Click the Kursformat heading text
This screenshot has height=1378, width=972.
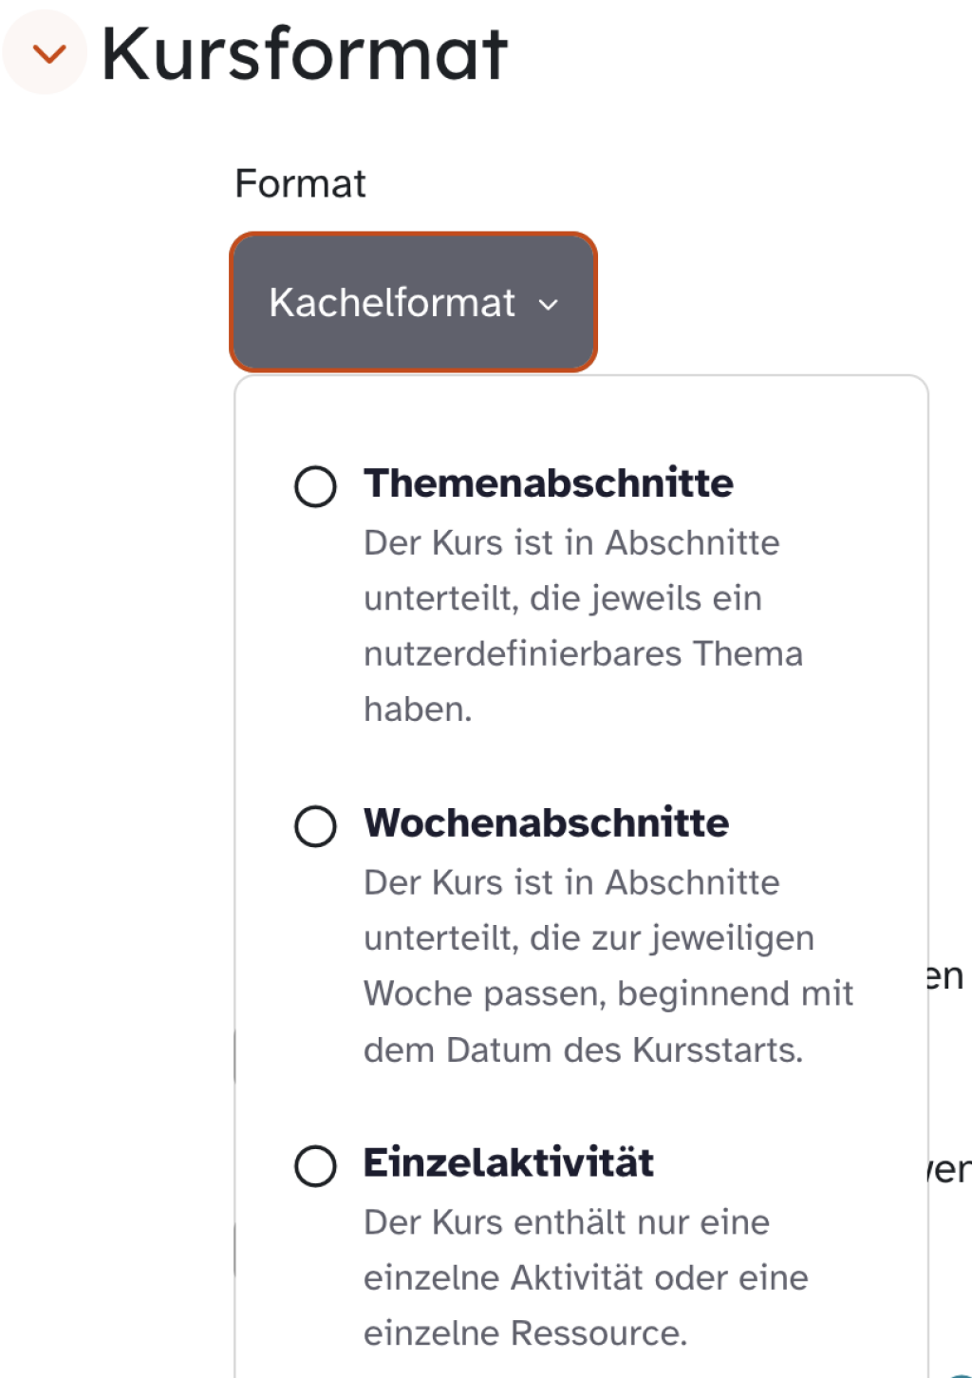point(306,55)
